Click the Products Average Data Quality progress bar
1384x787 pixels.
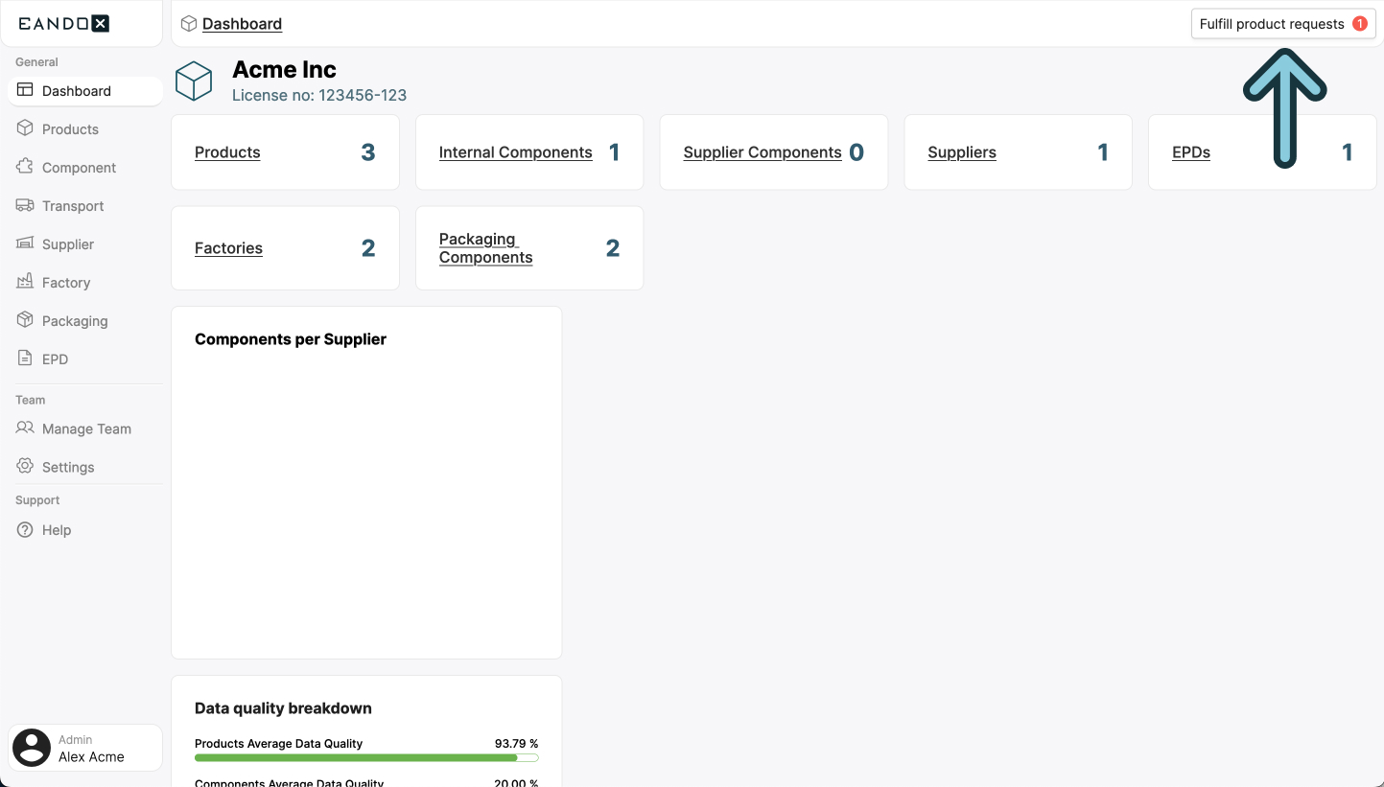[366, 757]
